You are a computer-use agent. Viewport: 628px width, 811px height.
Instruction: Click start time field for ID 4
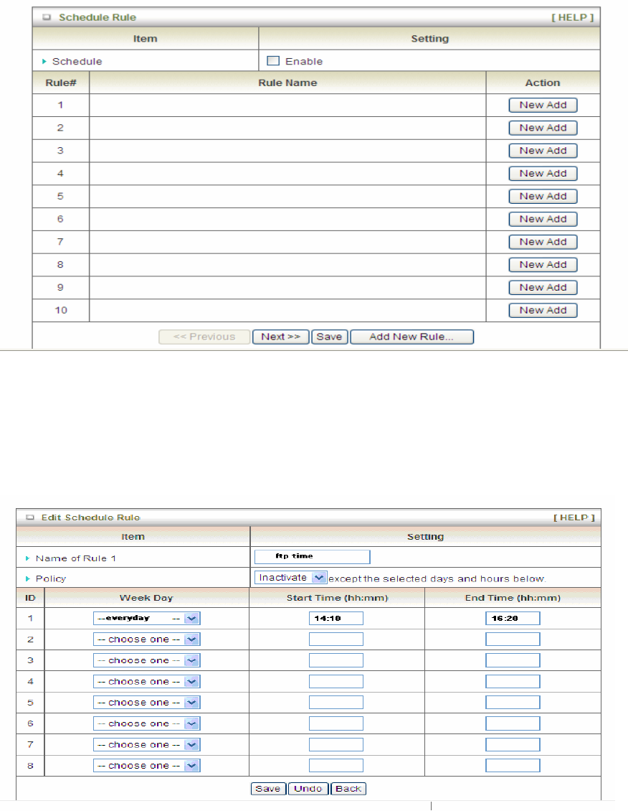pos(336,681)
